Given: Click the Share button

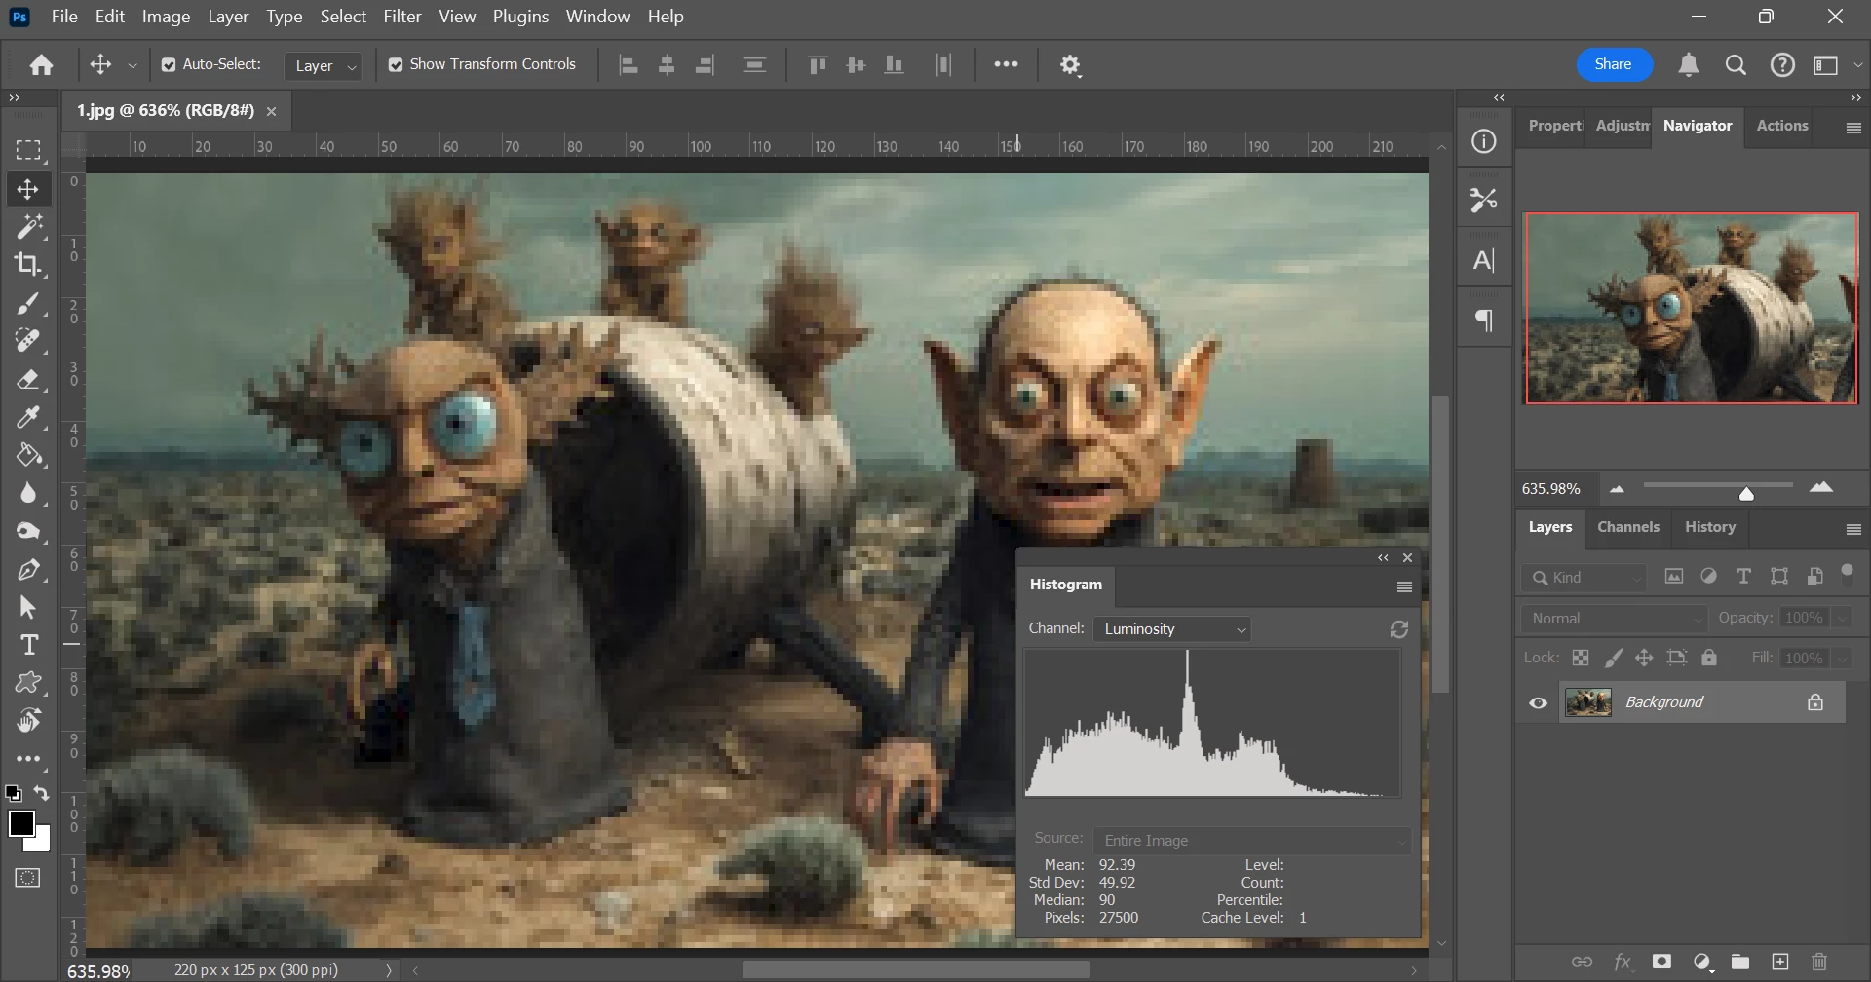Looking at the screenshot, I should click(x=1614, y=64).
